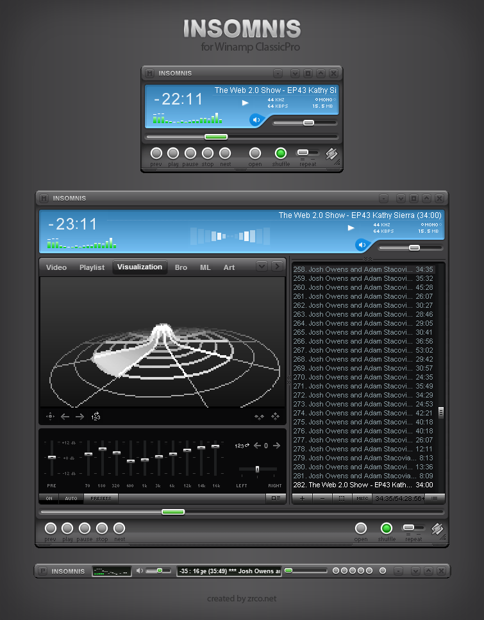Click the playlist select-all dotted square button
Image resolution: width=484 pixels, height=620 pixels.
coord(342,498)
